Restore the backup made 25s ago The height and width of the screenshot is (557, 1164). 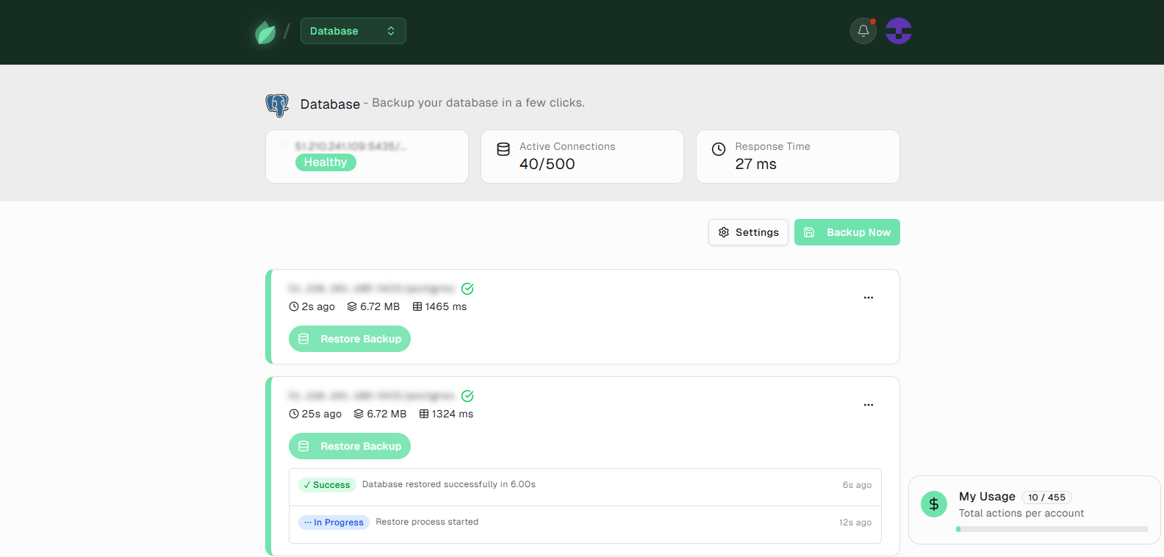(x=350, y=446)
